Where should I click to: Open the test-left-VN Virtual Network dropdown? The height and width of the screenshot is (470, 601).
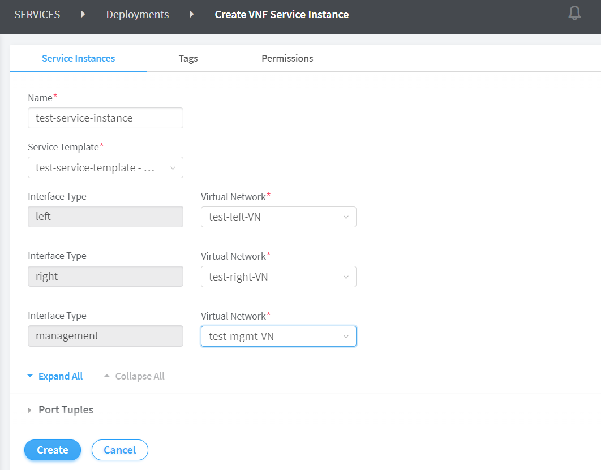[278, 217]
